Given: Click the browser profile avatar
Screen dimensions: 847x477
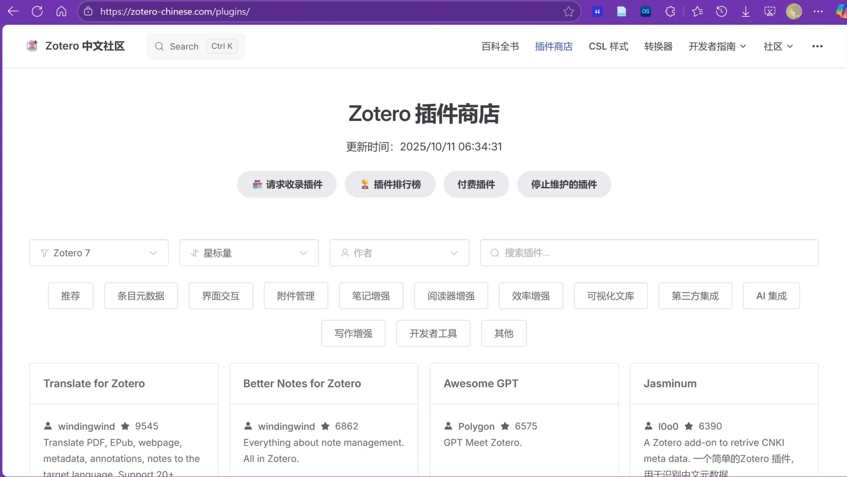Looking at the screenshot, I should tap(794, 11).
